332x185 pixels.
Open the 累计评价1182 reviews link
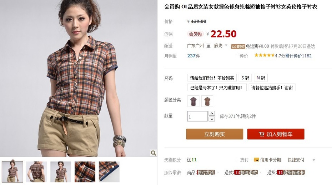(298, 56)
